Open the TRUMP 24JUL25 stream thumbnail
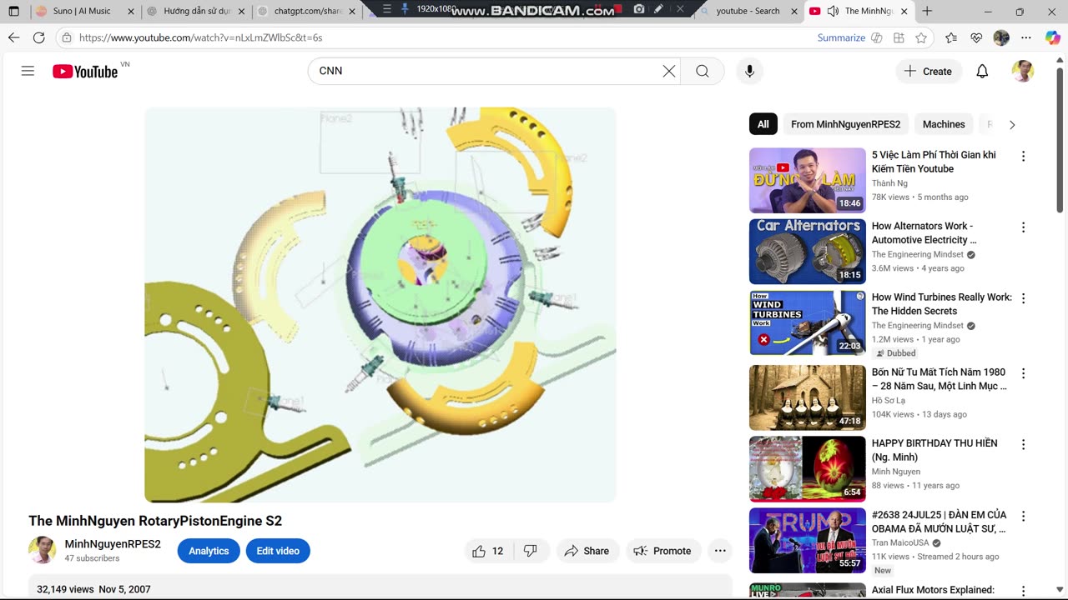Image resolution: width=1068 pixels, height=600 pixels. coord(808,540)
